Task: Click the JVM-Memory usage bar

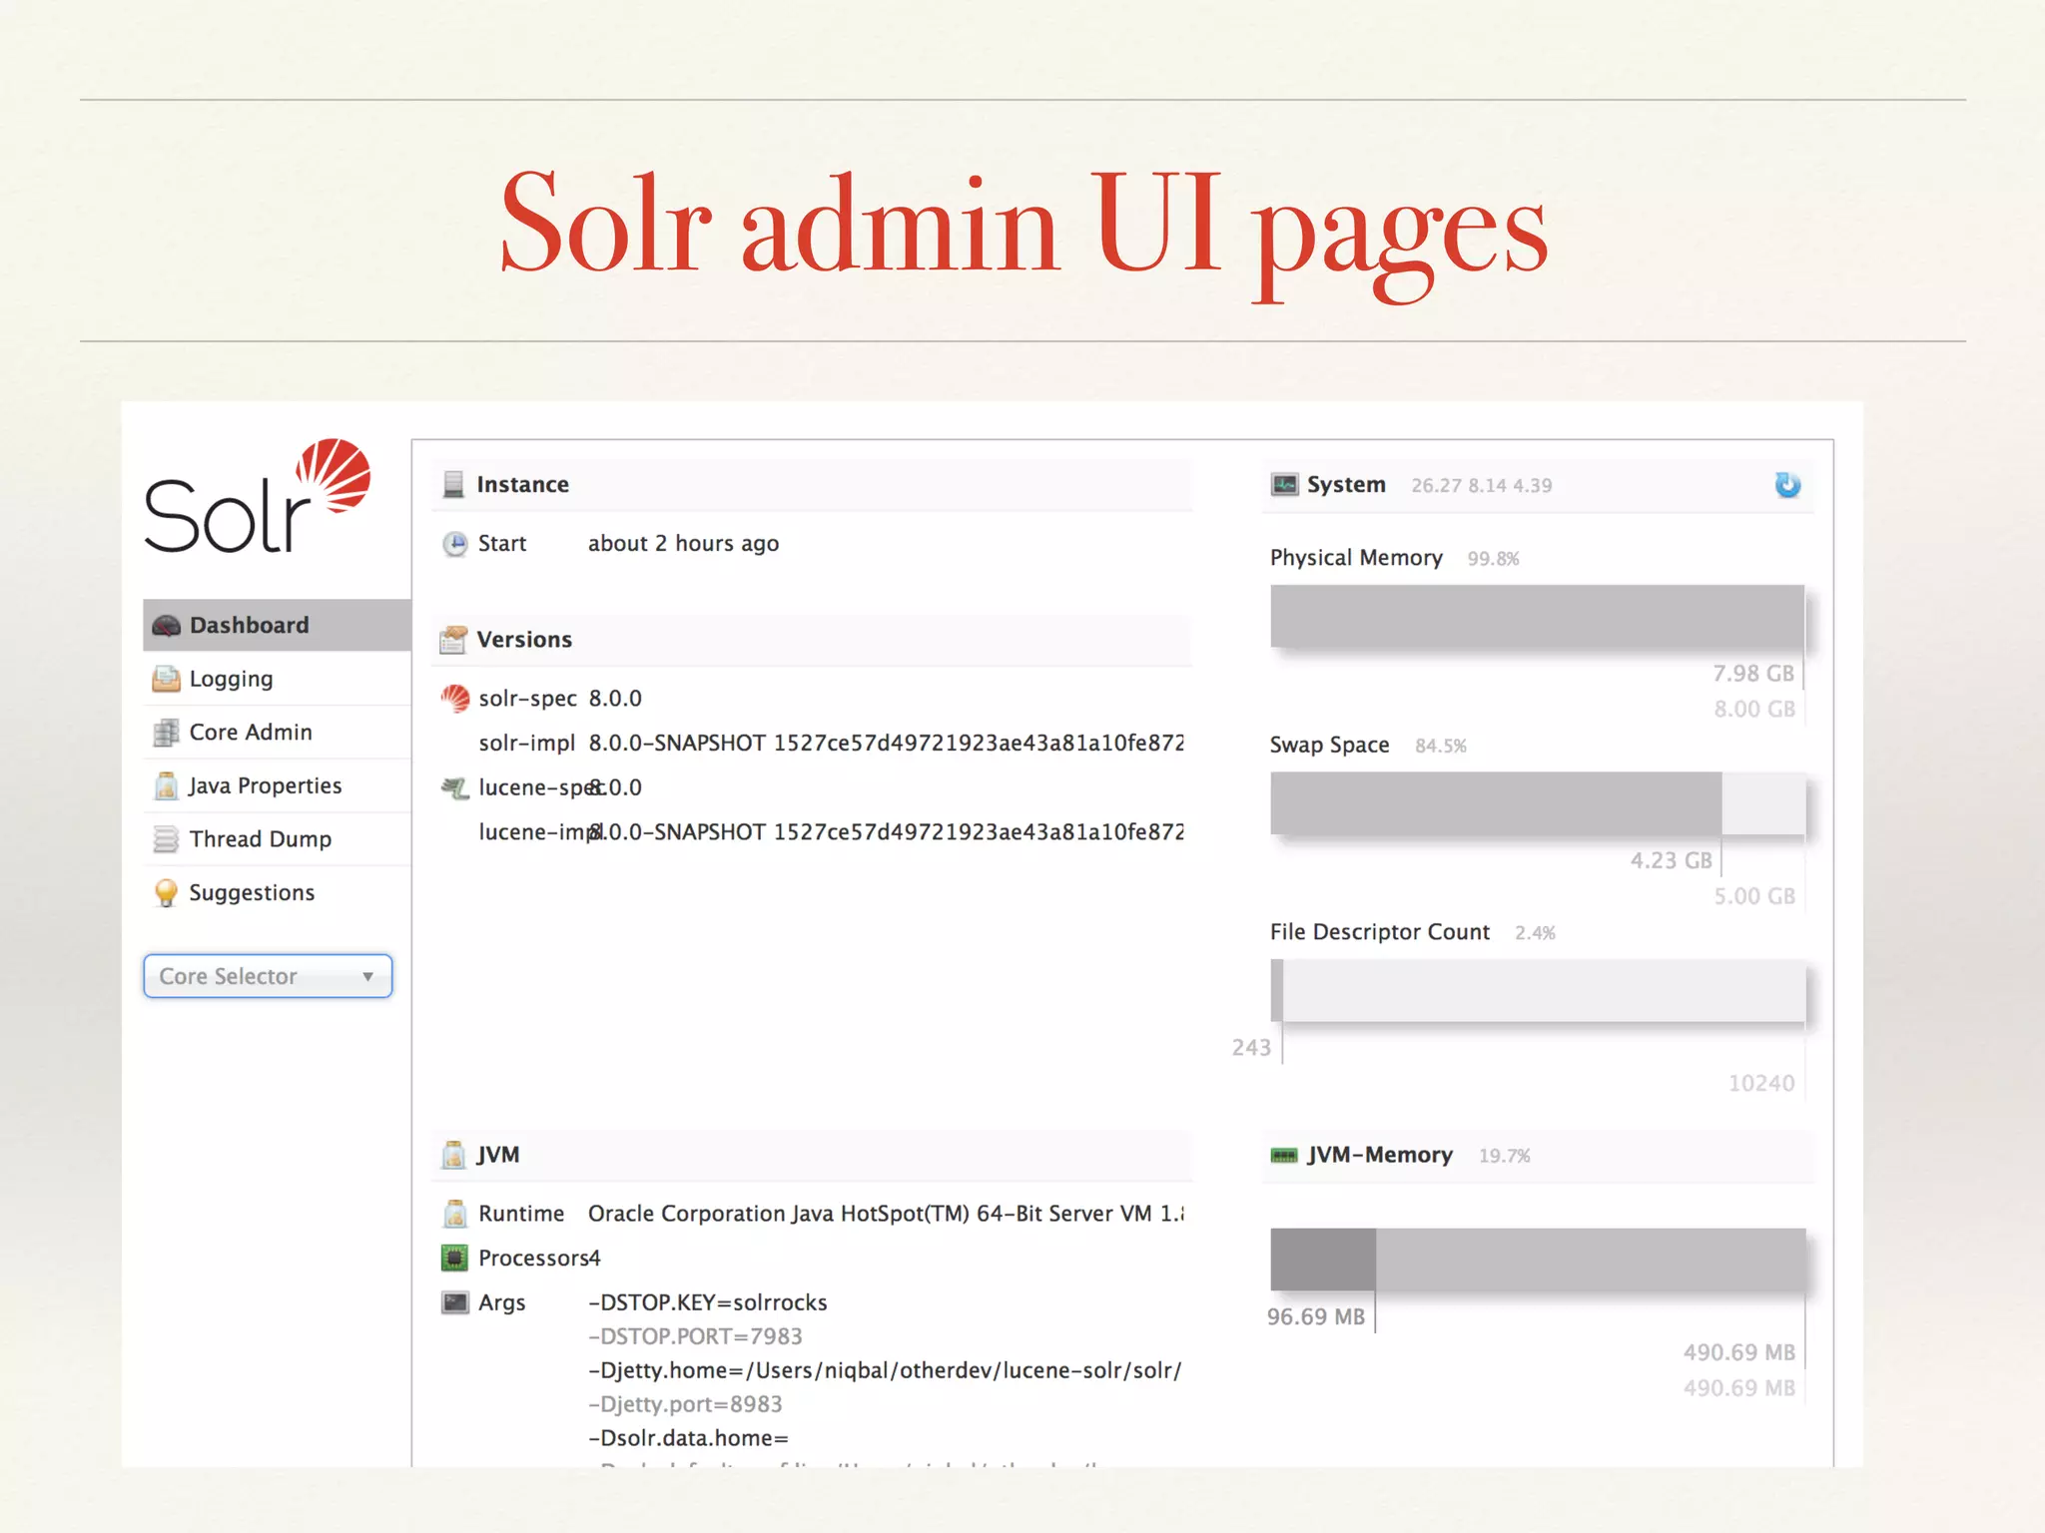Action: point(1538,1260)
